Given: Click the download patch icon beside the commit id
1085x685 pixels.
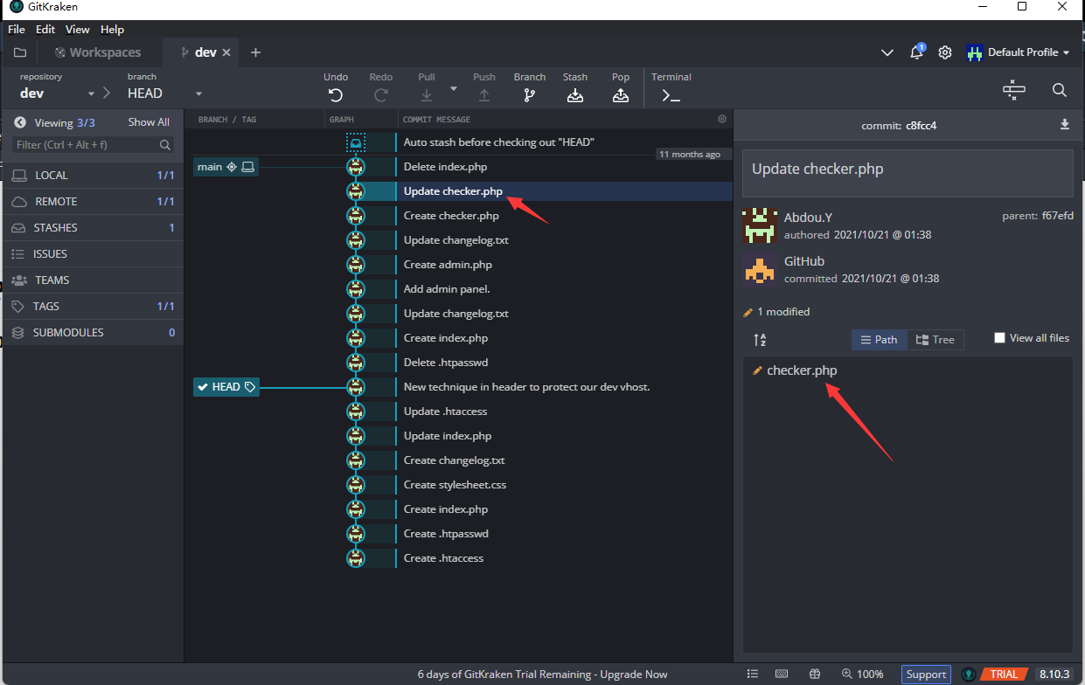Looking at the screenshot, I should pos(1065,125).
